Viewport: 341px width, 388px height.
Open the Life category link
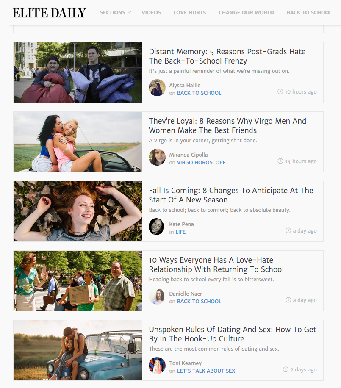180,232
